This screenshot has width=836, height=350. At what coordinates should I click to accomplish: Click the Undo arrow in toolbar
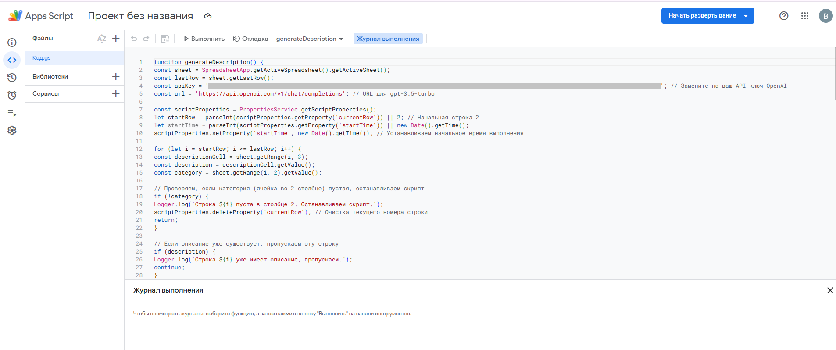(x=134, y=39)
